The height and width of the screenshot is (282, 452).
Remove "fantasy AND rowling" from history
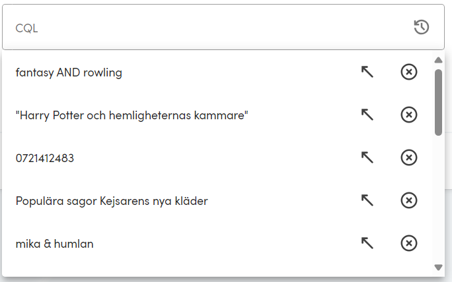(x=409, y=72)
